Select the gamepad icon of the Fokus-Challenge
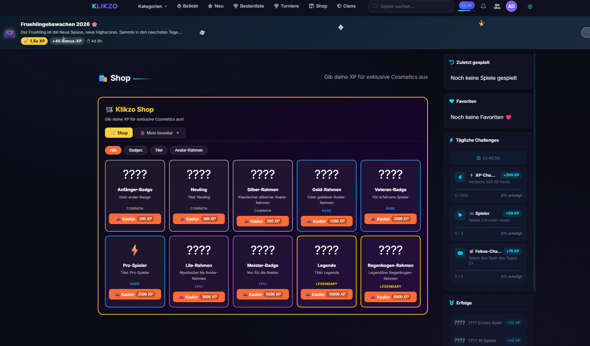 click(460, 253)
